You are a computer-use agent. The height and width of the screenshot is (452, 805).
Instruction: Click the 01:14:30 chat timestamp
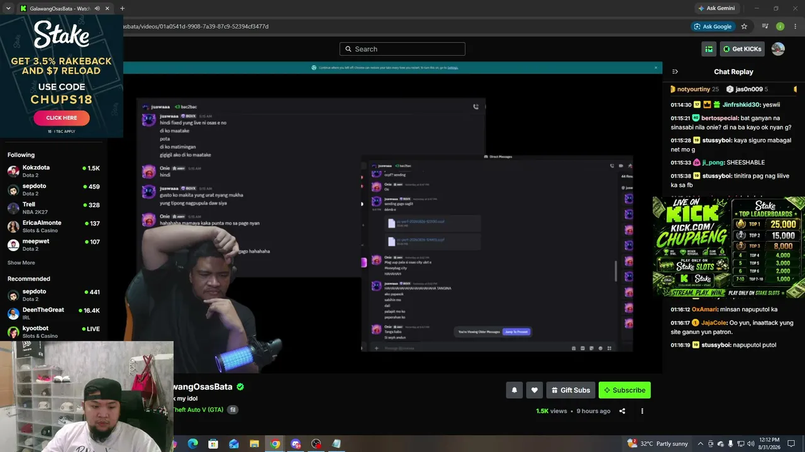point(680,105)
